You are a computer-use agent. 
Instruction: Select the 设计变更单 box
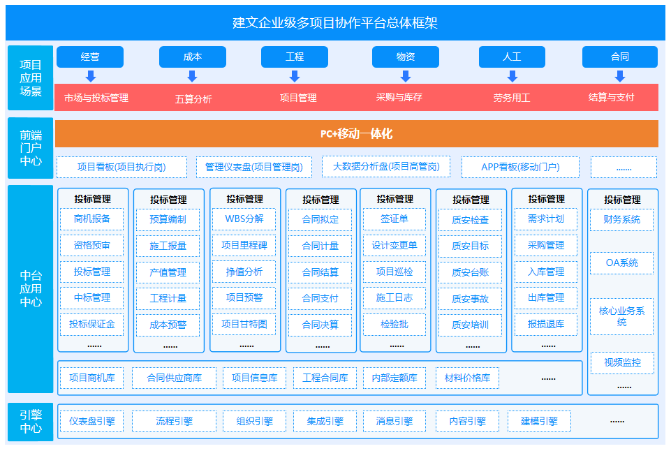coord(394,246)
